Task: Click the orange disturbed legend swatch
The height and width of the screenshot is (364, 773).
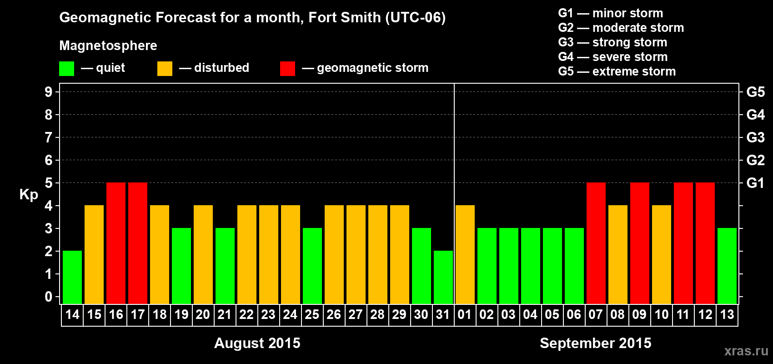Action: (165, 69)
